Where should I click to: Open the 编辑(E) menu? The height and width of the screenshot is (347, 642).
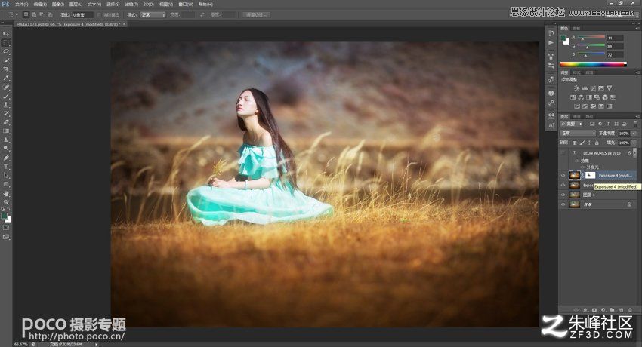(x=40, y=4)
